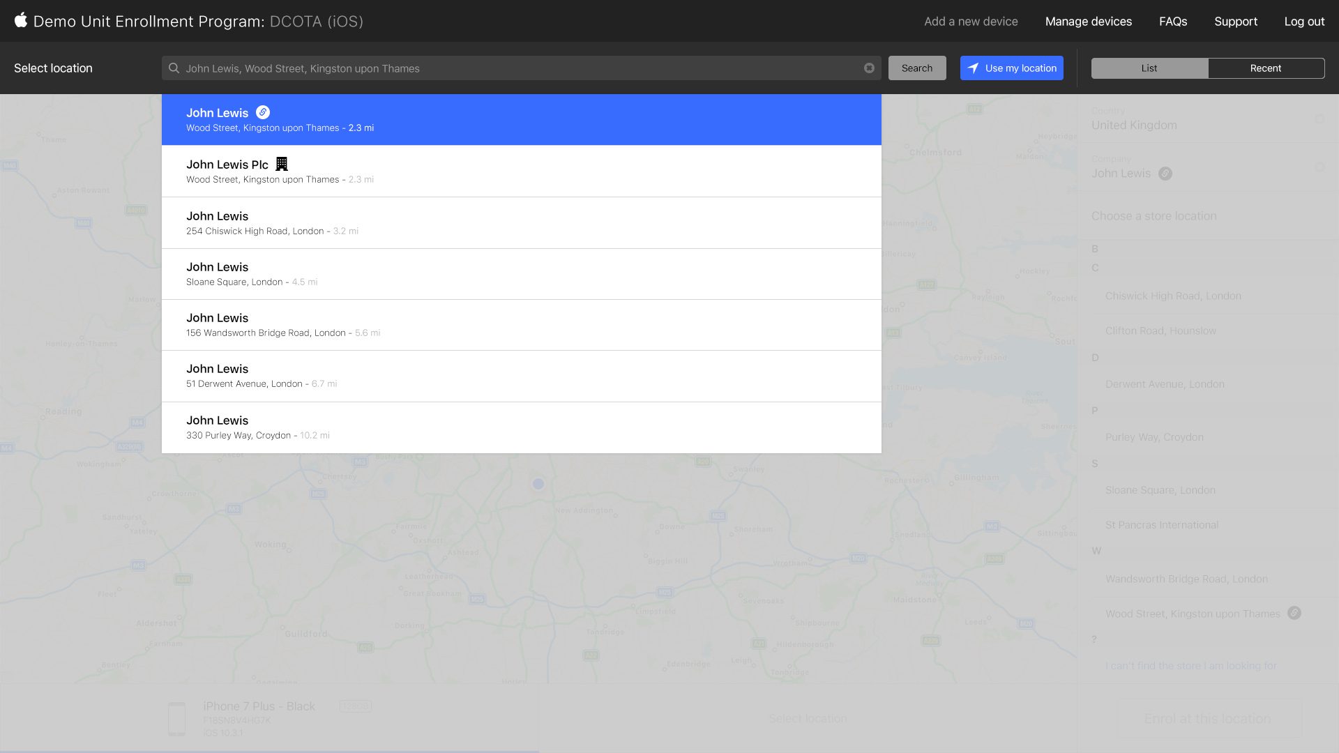Open the Support page
The width and height of the screenshot is (1339, 753).
(1236, 22)
